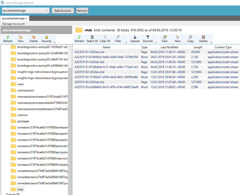Screen dimensions: 240x195
Task: Click Security lock icon
Action: tap(46, 37)
